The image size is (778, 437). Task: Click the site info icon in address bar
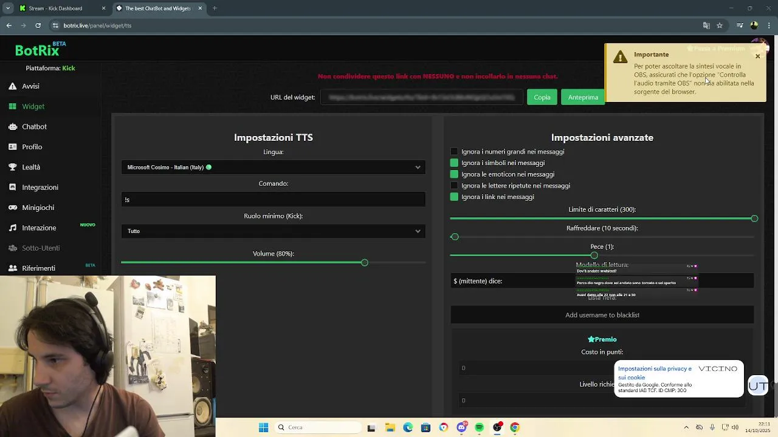[55, 25]
